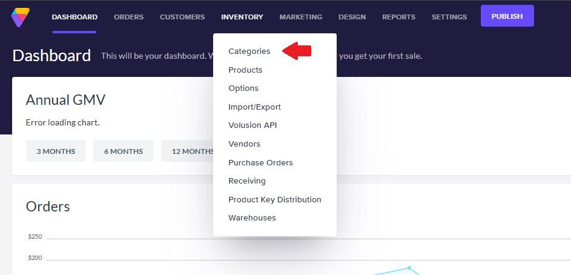Select Vendors from Inventory dropdown

(245, 144)
